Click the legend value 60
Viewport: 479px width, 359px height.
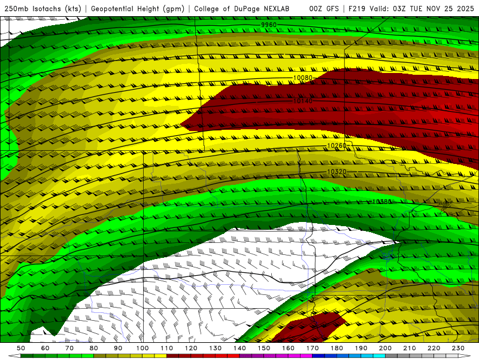(46, 348)
